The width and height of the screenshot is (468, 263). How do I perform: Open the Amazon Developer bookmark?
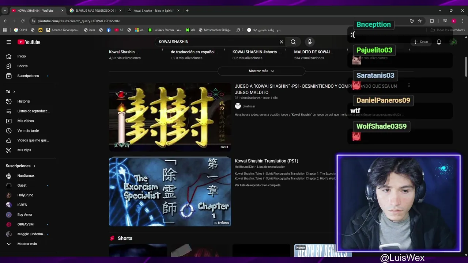point(63,30)
